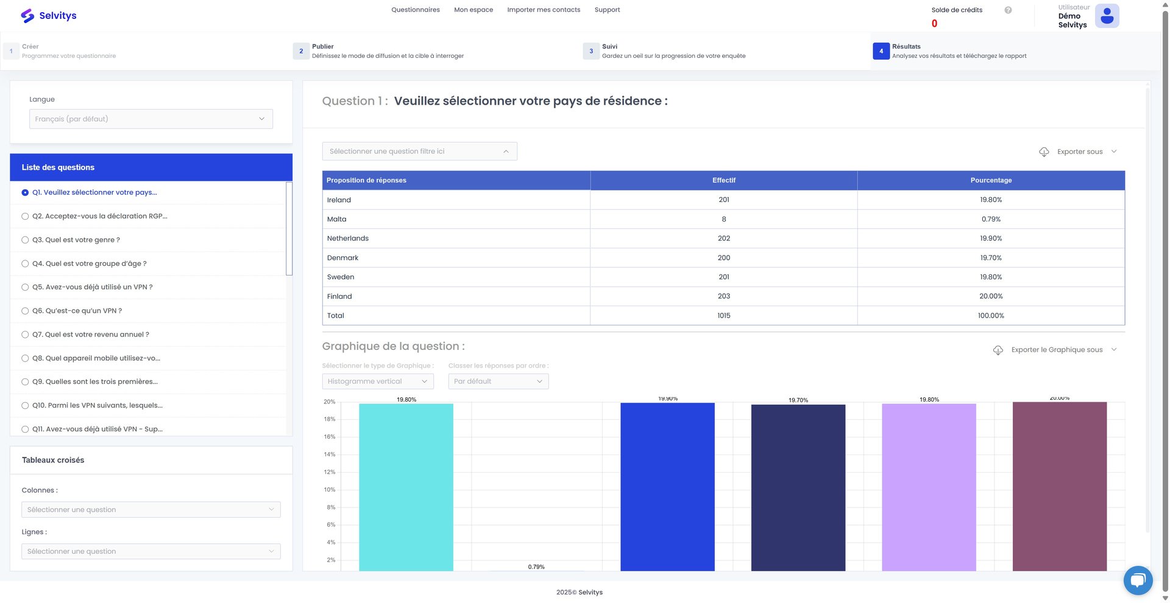This screenshot has width=1170, height=603.
Task: Click the dark purple Finland bar
Action: 1059,487
